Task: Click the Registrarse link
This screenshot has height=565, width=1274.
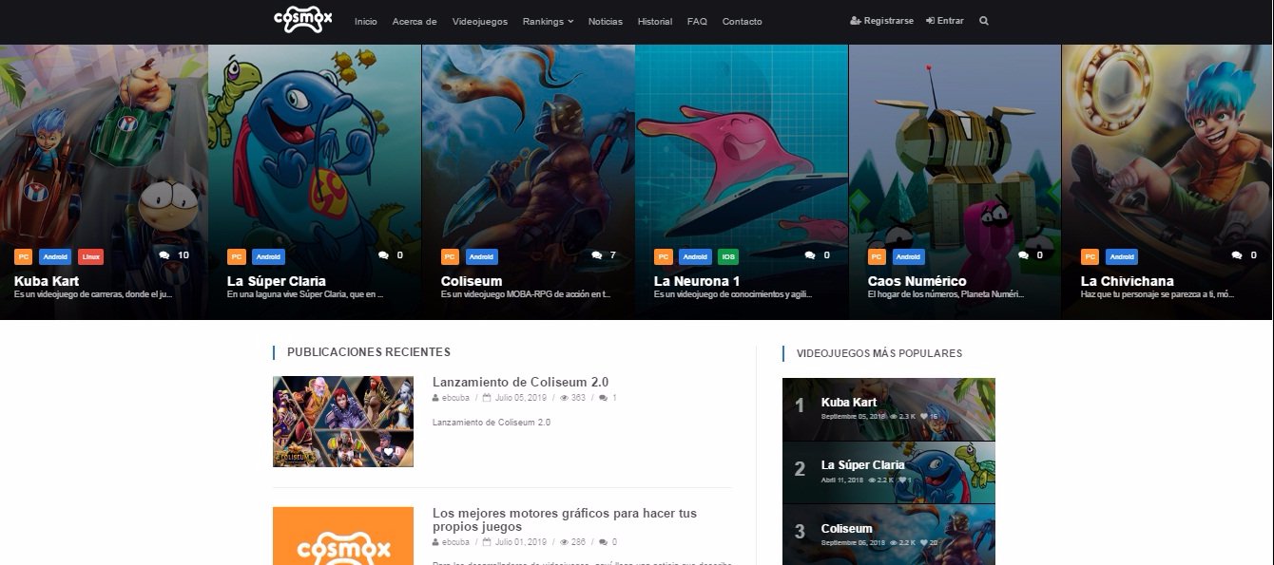Action: [881, 21]
